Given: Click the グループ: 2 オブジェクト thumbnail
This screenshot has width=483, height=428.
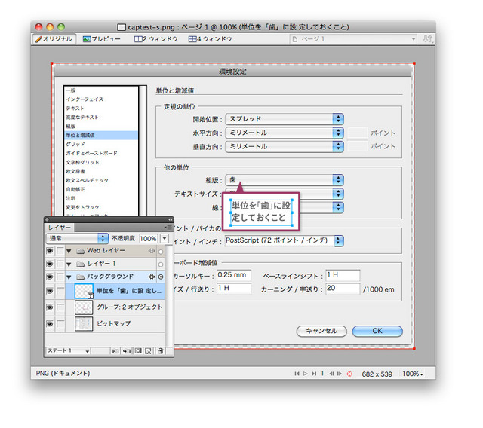Looking at the screenshot, I should [x=84, y=307].
